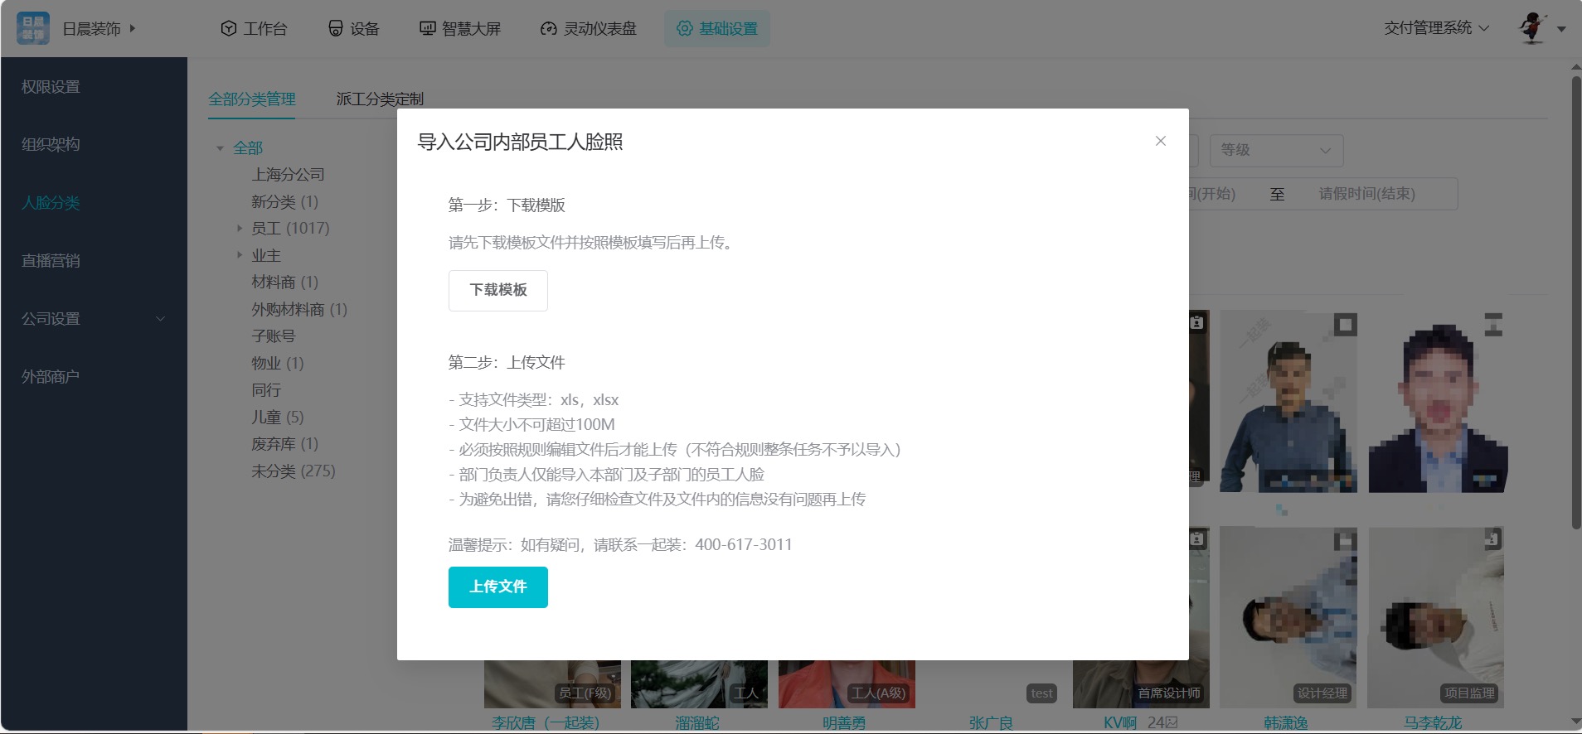Click the page's vertical scrollbar
The height and width of the screenshot is (734, 1582).
1575,298
